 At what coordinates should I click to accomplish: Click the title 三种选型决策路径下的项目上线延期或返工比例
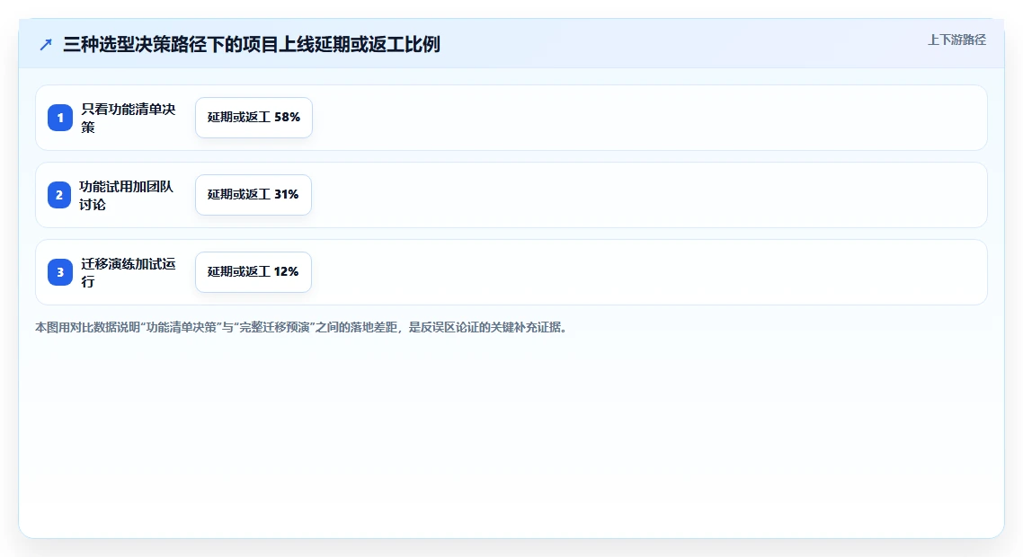[251, 44]
